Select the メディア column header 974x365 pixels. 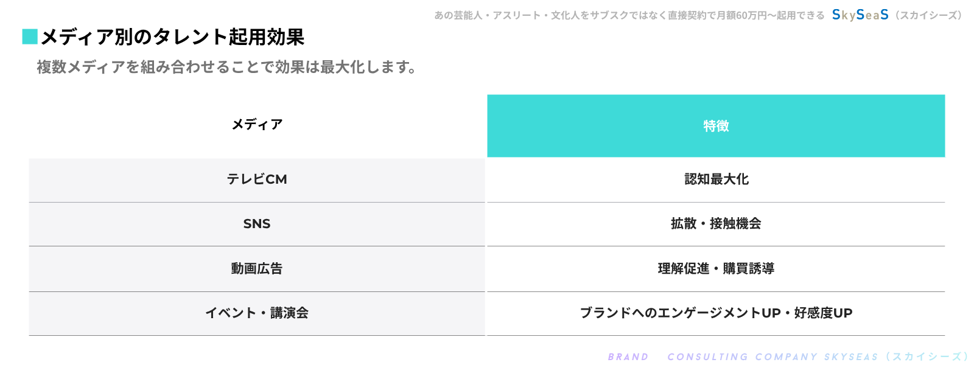click(x=257, y=125)
